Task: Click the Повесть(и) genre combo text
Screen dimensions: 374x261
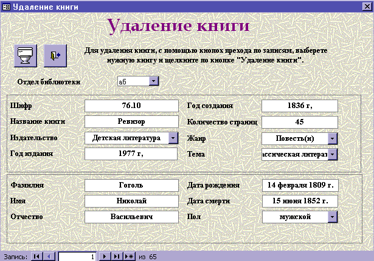Action: pyautogui.click(x=295, y=138)
